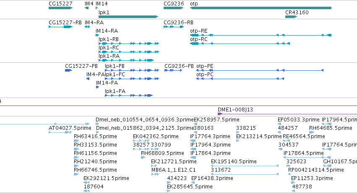The height and width of the screenshot is (193, 357).
Task: Open the otp-PC protein label
Action: click(x=205, y=75)
